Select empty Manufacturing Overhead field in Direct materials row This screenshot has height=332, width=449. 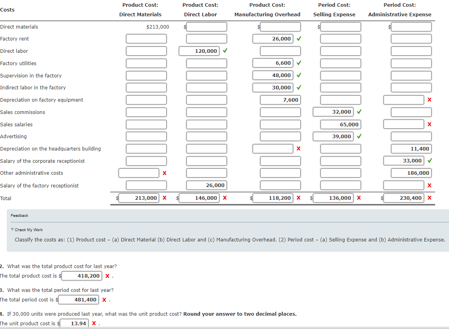tap(280, 27)
